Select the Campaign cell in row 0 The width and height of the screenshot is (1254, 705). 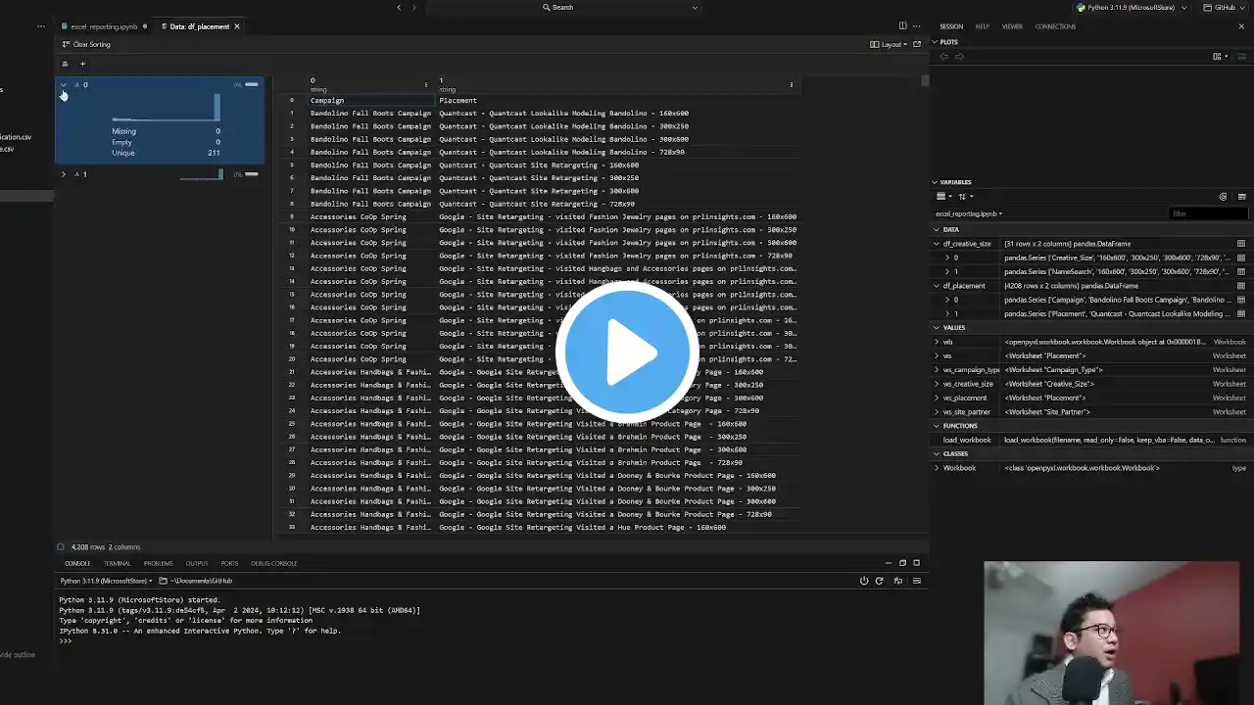pos(371,101)
